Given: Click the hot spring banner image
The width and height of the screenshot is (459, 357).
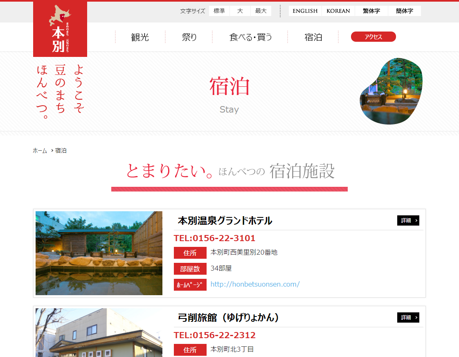Looking at the screenshot, I should 391,91.
